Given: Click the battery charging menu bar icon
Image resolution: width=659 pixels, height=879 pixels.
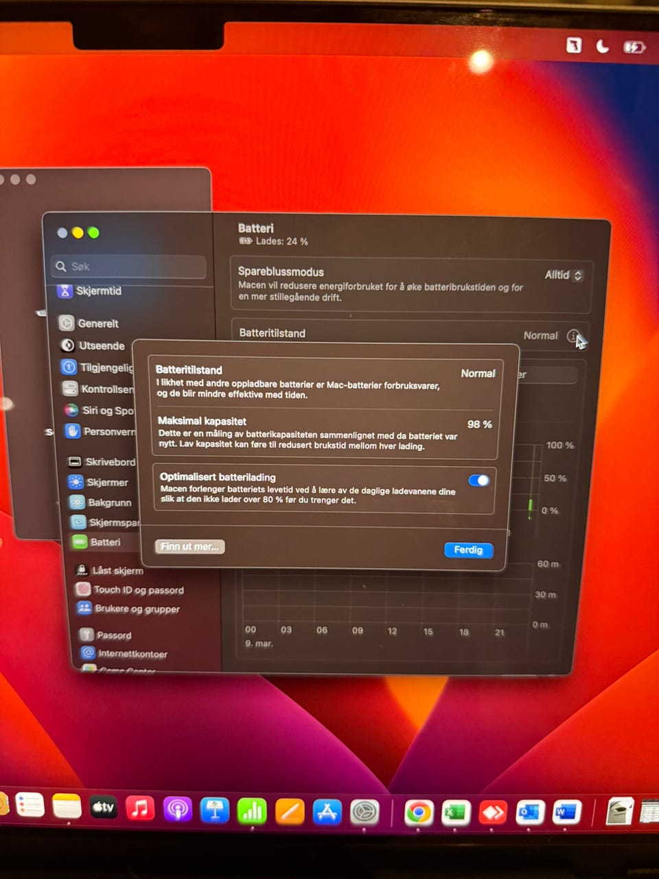Looking at the screenshot, I should click(x=634, y=47).
